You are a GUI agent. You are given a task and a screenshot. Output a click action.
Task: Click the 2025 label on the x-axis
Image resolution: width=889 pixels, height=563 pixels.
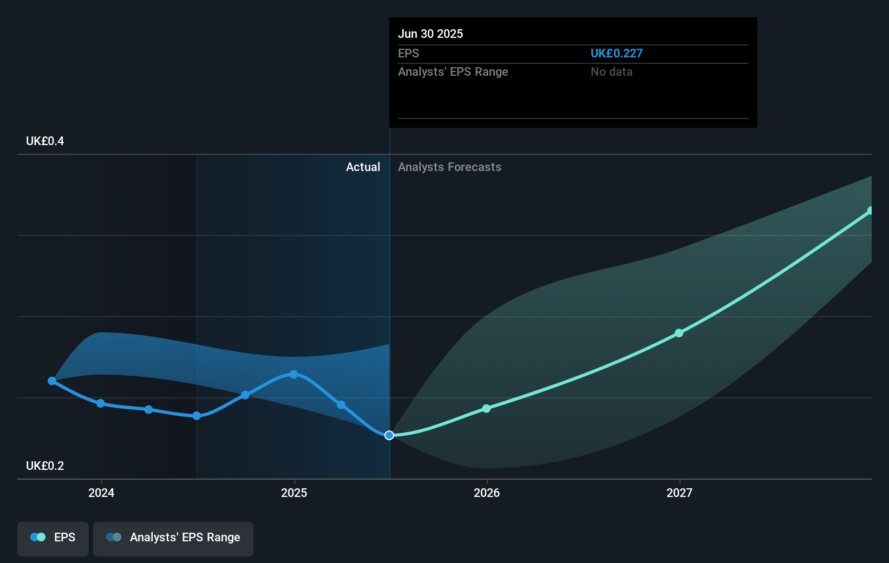(x=293, y=493)
